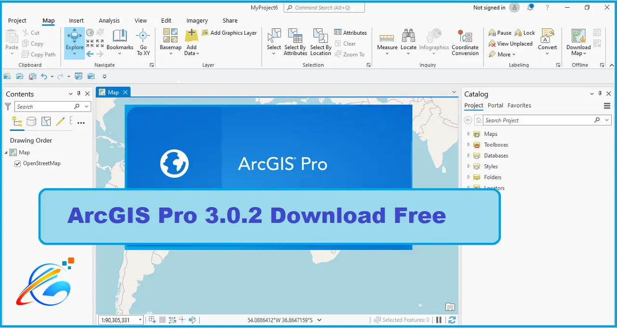Zoom to full extent globe icon
The width and height of the screenshot is (617, 328).
tap(90, 33)
